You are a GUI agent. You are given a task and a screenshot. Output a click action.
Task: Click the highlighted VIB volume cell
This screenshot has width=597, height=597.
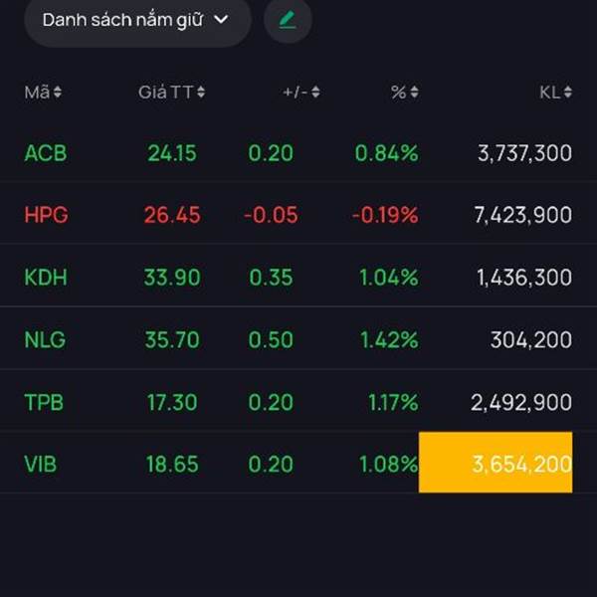(x=496, y=463)
